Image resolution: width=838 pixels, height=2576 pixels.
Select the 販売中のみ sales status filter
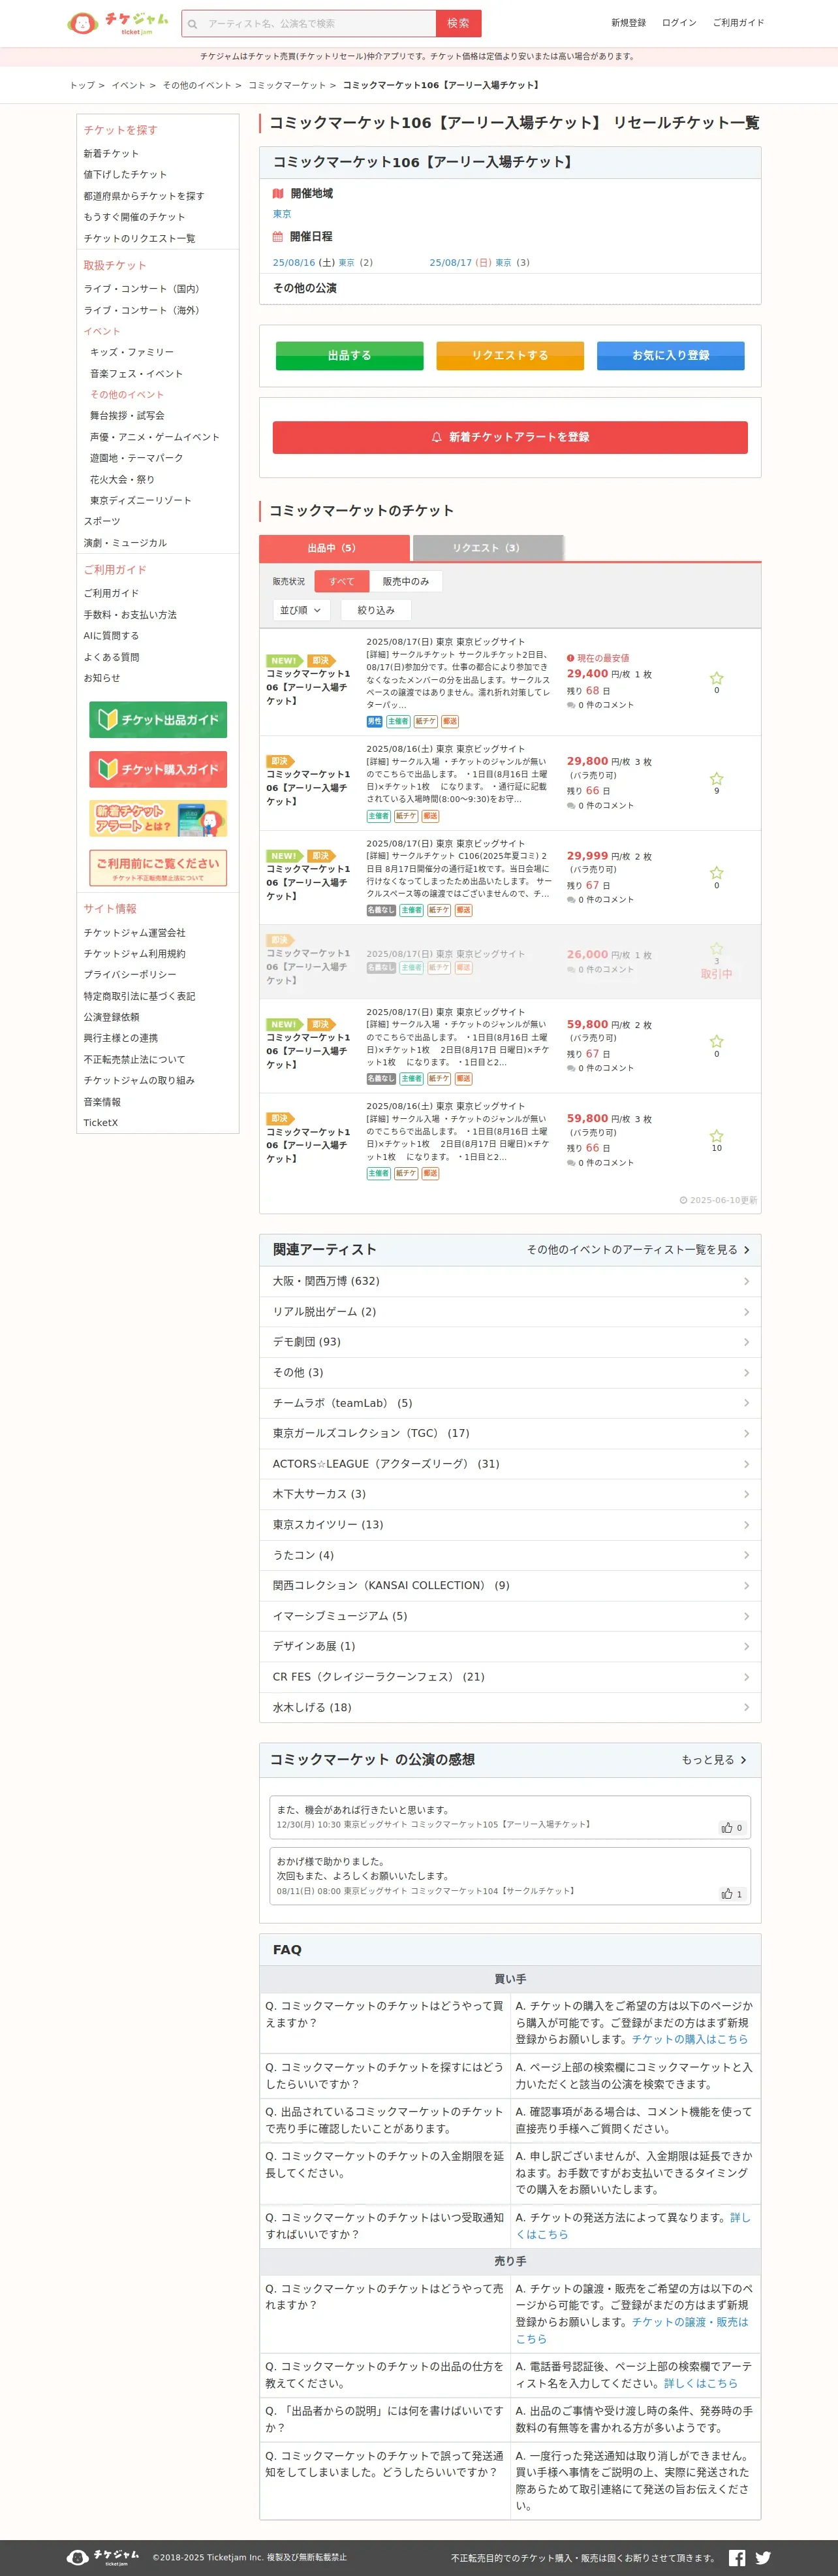tap(405, 581)
